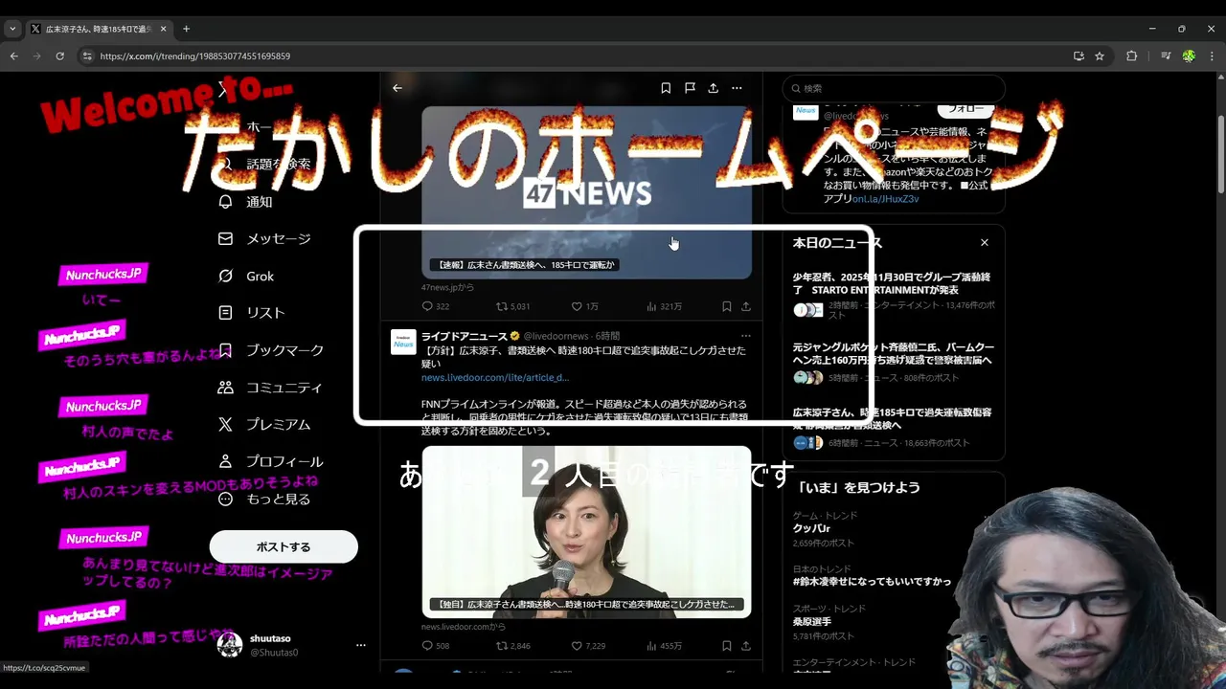
Task: Open 通知 in the X sidebar
Action: click(245, 202)
